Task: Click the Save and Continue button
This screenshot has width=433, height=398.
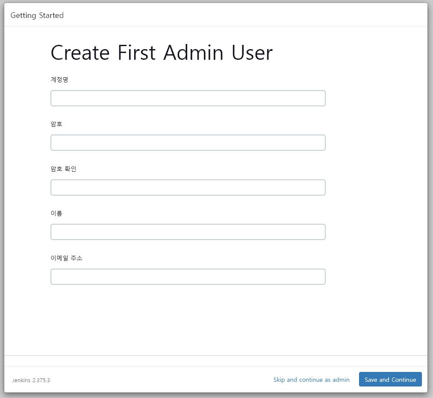Action: tap(390, 379)
